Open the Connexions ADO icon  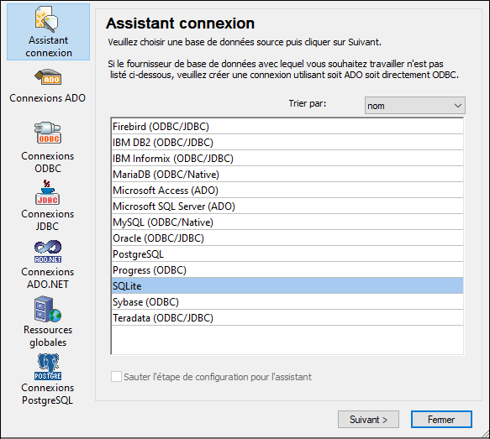point(48,77)
